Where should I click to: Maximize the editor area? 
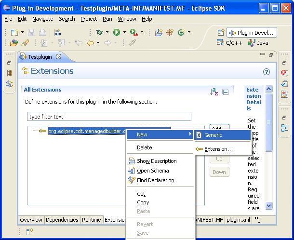(270, 55)
